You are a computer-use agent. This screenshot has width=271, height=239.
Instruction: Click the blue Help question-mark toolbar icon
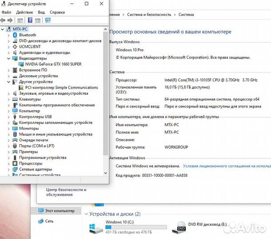[30, 20]
